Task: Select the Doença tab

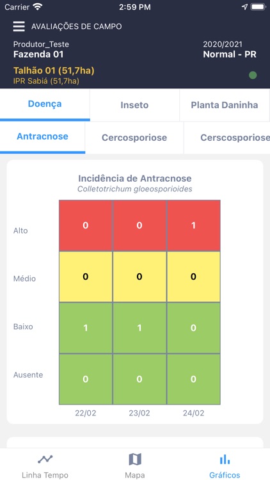Action: pyautogui.click(x=45, y=104)
